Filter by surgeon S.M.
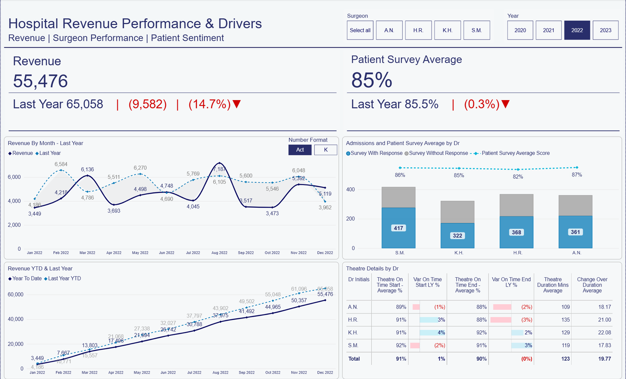 tap(477, 30)
